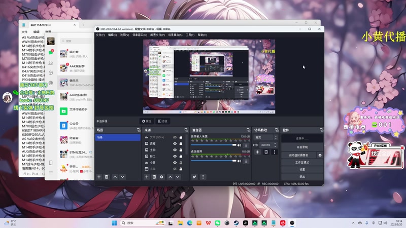The width and height of the screenshot is (406, 228).
Task: Move selected scene down with arrow
Action: [122, 177]
